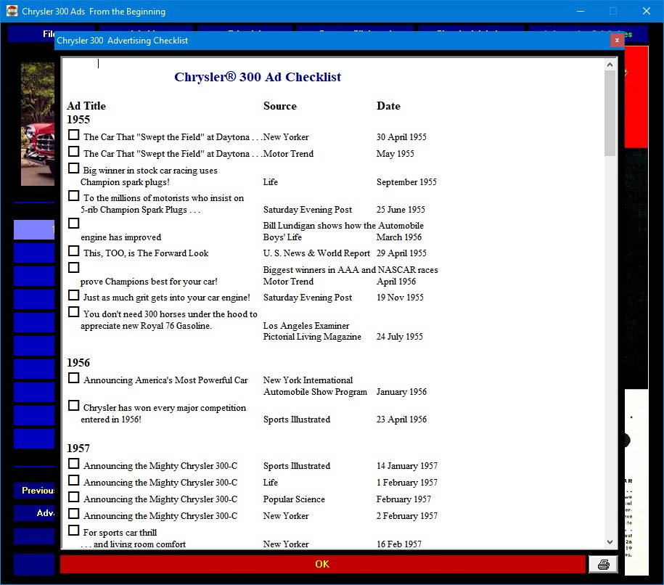Click the '1956' year heading
664x585 pixels.
78,363
